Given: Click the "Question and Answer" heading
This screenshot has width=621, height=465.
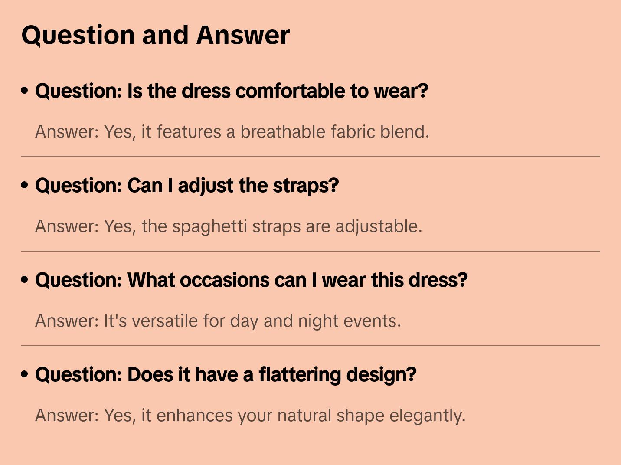Looking at the screenshot, I should pyautogui.click(x=155, y=35).
